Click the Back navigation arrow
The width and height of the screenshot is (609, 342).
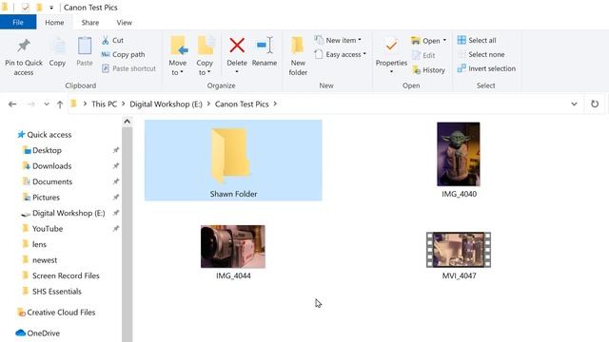pyautogui.click(x=12, y=104)
